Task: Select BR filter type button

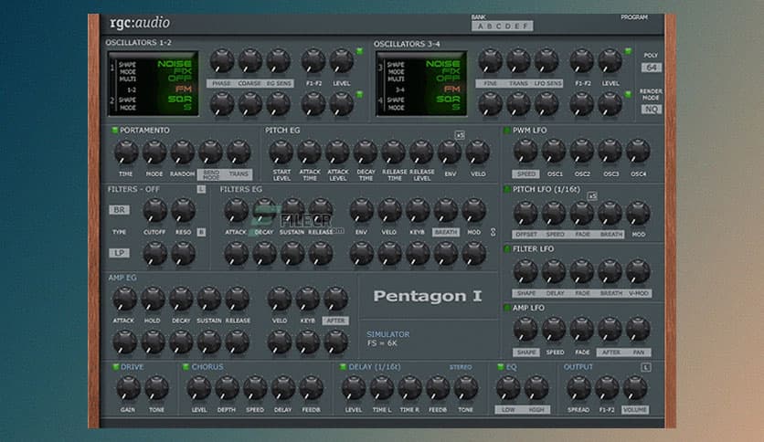Action: tap(120, 210)
